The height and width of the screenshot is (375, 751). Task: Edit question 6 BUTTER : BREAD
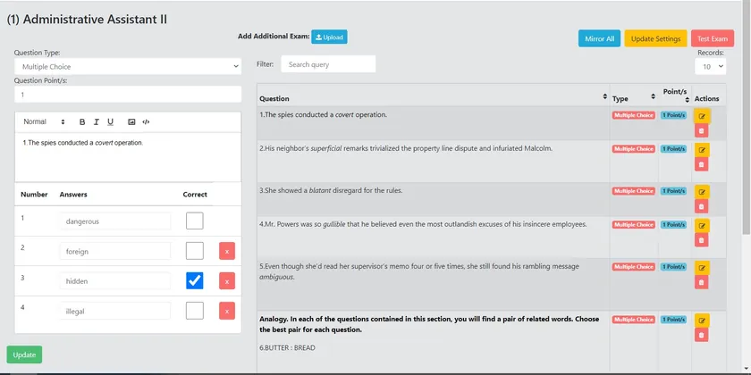(702, 321)
